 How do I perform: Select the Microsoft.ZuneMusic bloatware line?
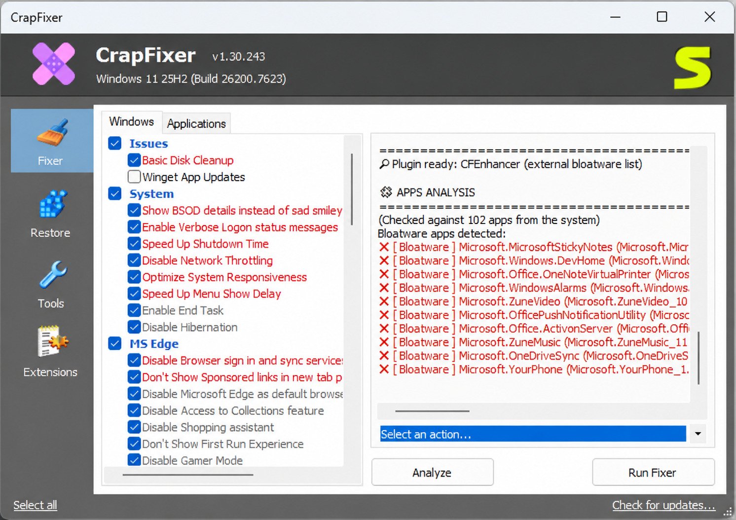tap(533, 342)
